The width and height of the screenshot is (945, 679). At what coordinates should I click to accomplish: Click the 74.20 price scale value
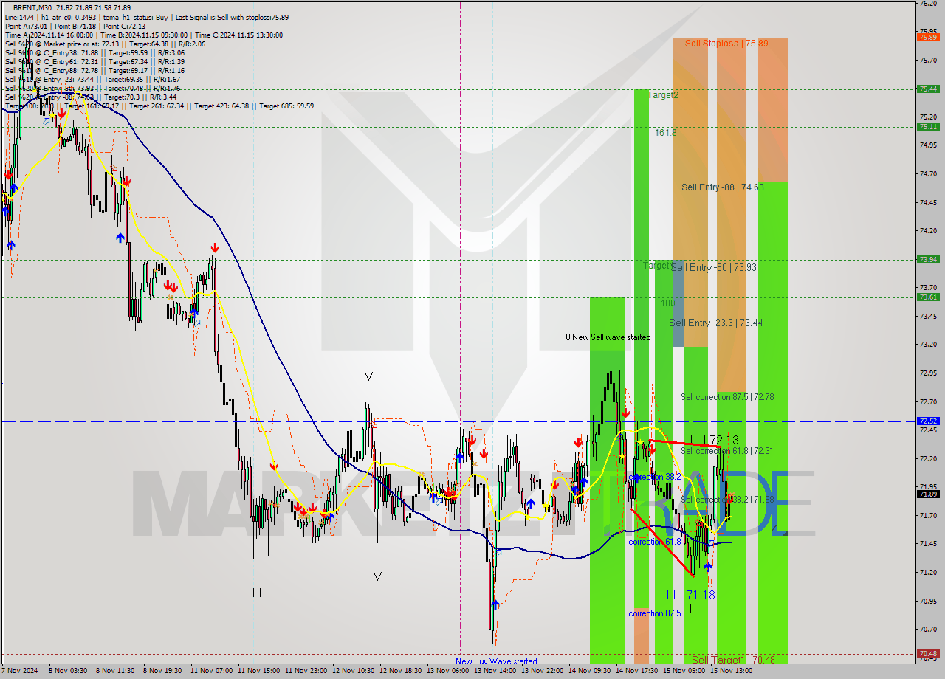(x=928, y=230)
